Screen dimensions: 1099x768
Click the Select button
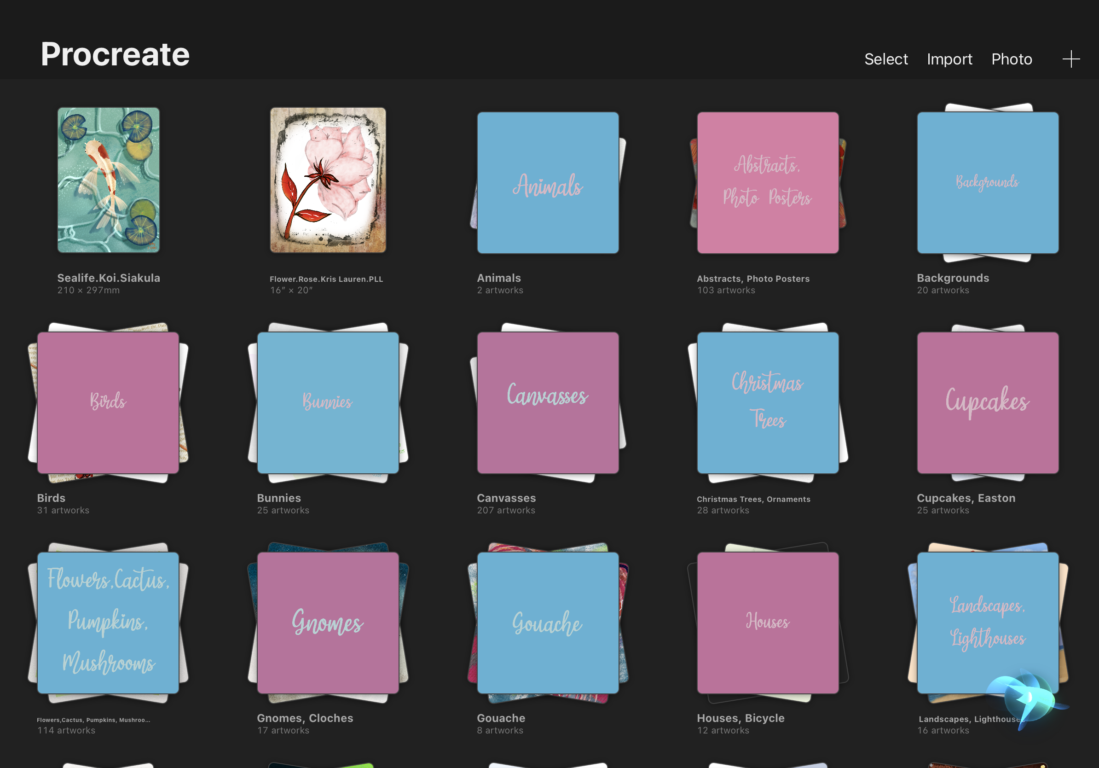(885, 59)
